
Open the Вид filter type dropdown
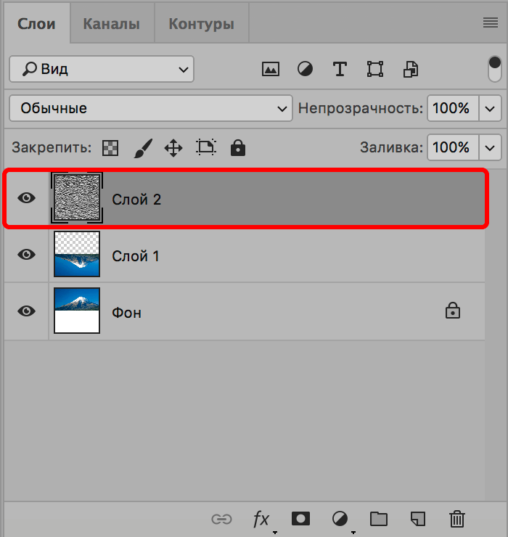coord(102,70)
